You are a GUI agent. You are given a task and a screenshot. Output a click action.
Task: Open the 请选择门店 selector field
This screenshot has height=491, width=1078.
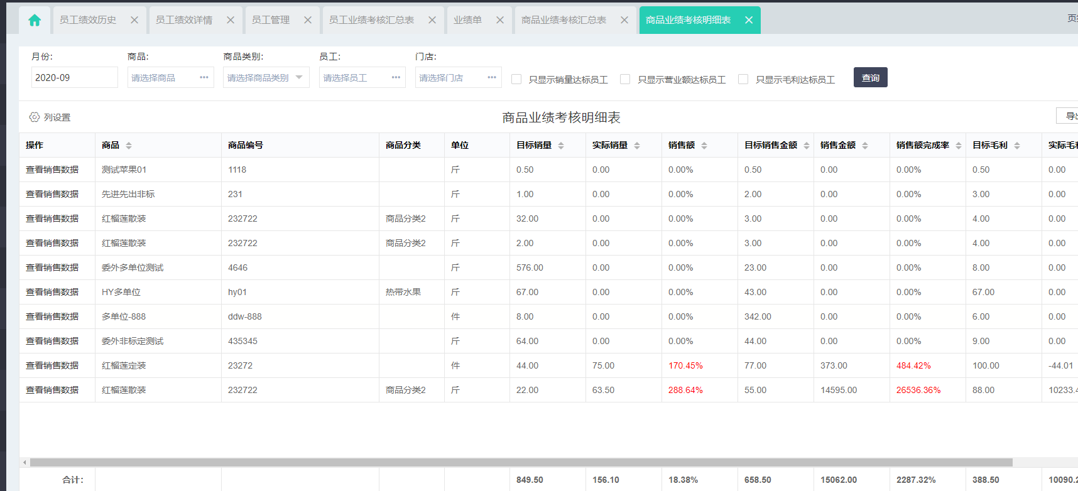click(459, 77)
